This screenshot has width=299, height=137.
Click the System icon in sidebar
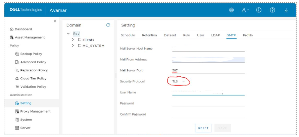pyautogui.click(x=17, y=120)
